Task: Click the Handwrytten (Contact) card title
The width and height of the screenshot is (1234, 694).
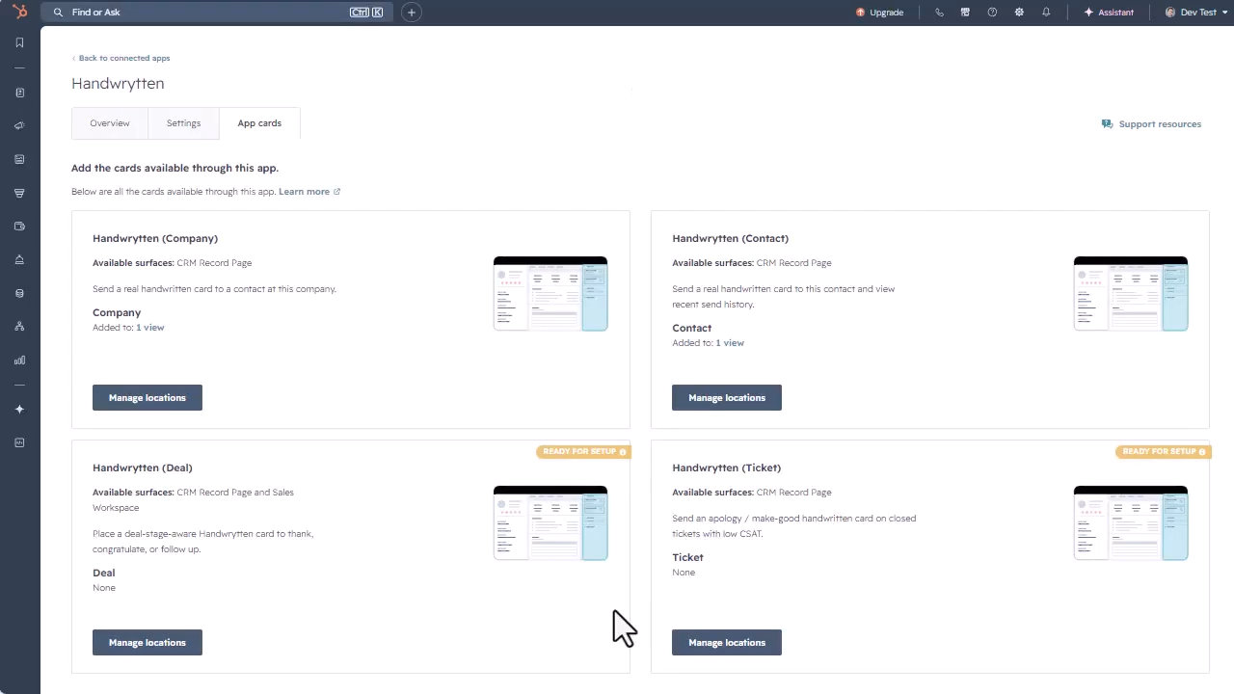Action: point(731,238)
